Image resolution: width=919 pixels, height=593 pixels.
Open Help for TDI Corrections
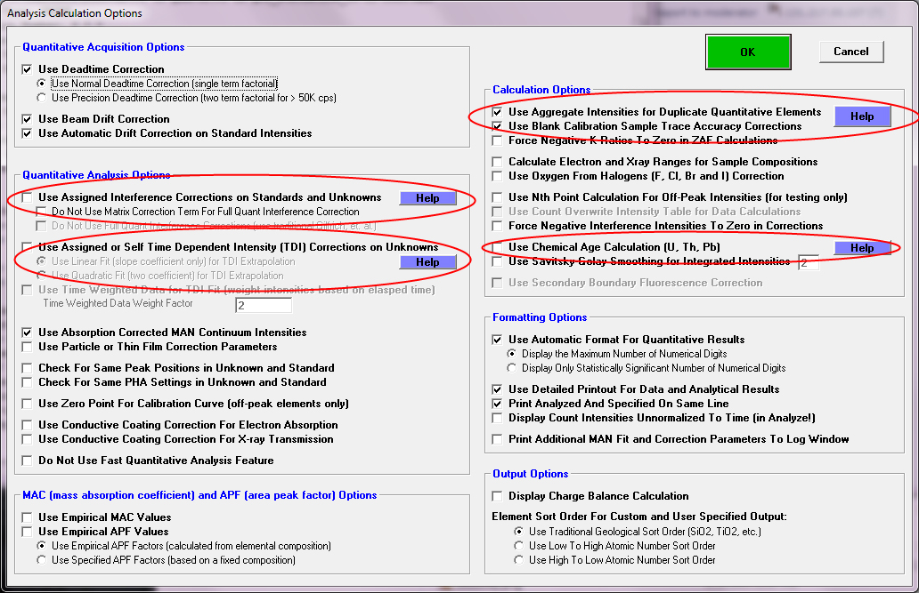[427, 262]
